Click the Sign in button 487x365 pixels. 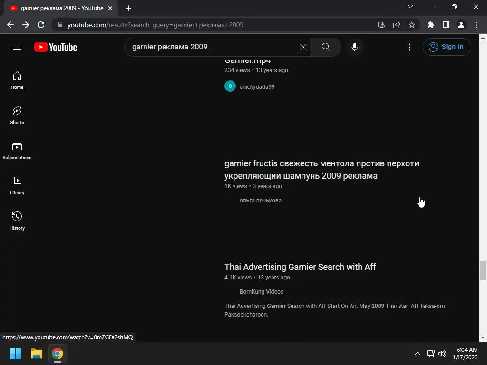pos(447,47)
